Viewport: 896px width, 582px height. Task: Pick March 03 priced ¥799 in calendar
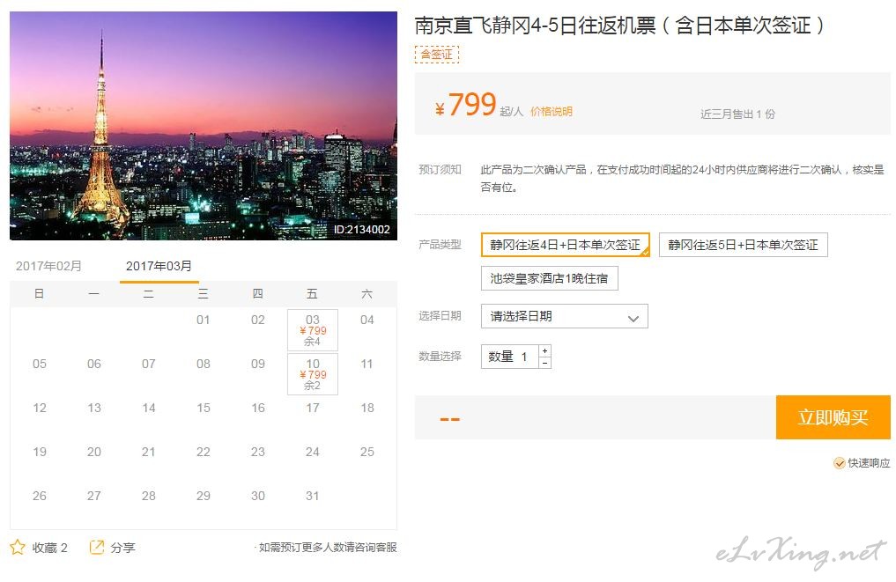pos(313,330)
